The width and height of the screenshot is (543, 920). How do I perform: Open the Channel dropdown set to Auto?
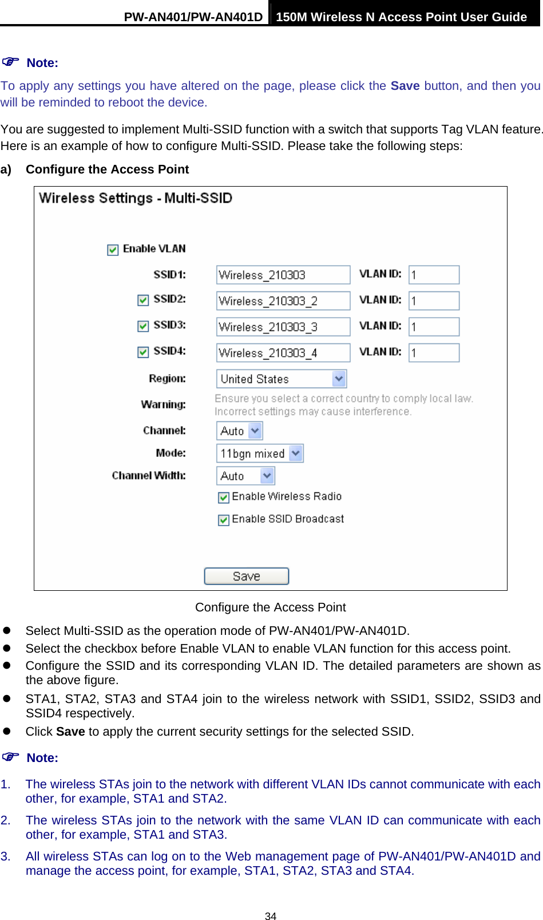click(x=240, y=431)
